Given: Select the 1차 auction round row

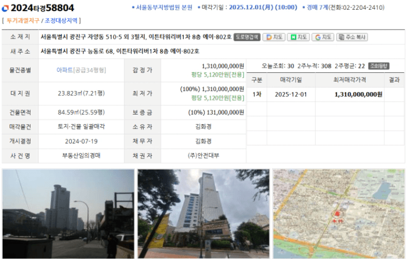Looking at the screenshot, I should click(x=257, y=94).
